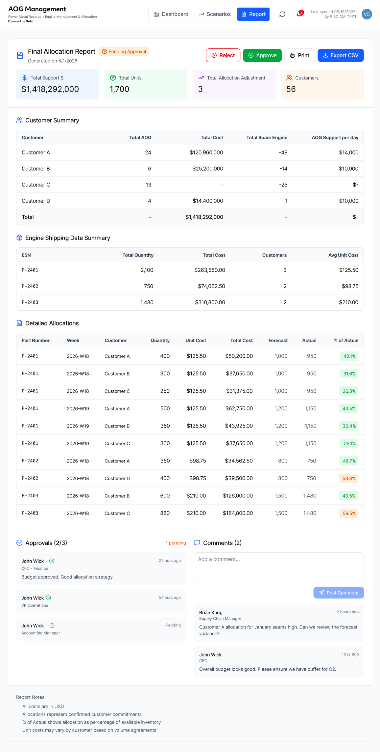Image resolution: width=380 pixels, height=752 pixels.
Task: Approve the allocation report
Action: 262,55
